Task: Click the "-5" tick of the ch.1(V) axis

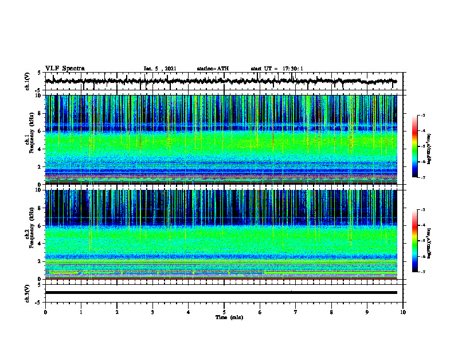Action: pyautogui.click(x=38, y=90)
